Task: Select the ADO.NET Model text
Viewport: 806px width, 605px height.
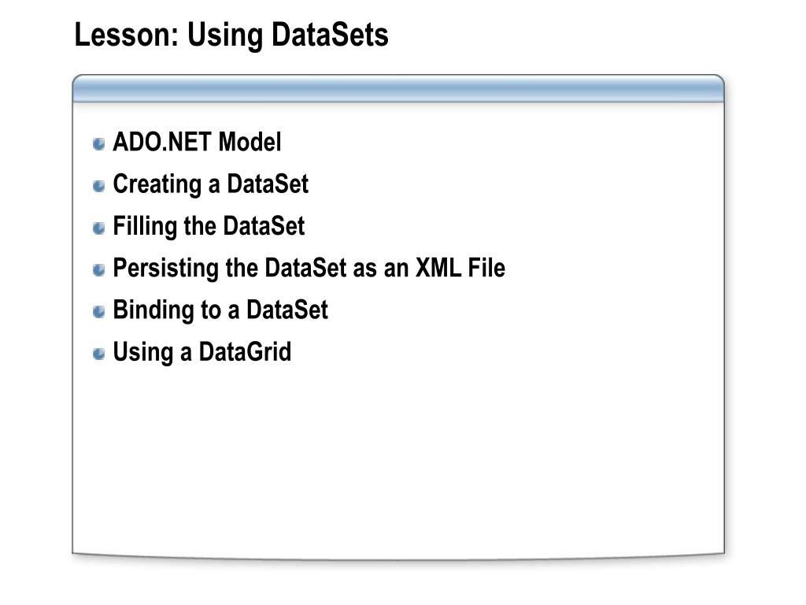Action: tap(197, 142)
